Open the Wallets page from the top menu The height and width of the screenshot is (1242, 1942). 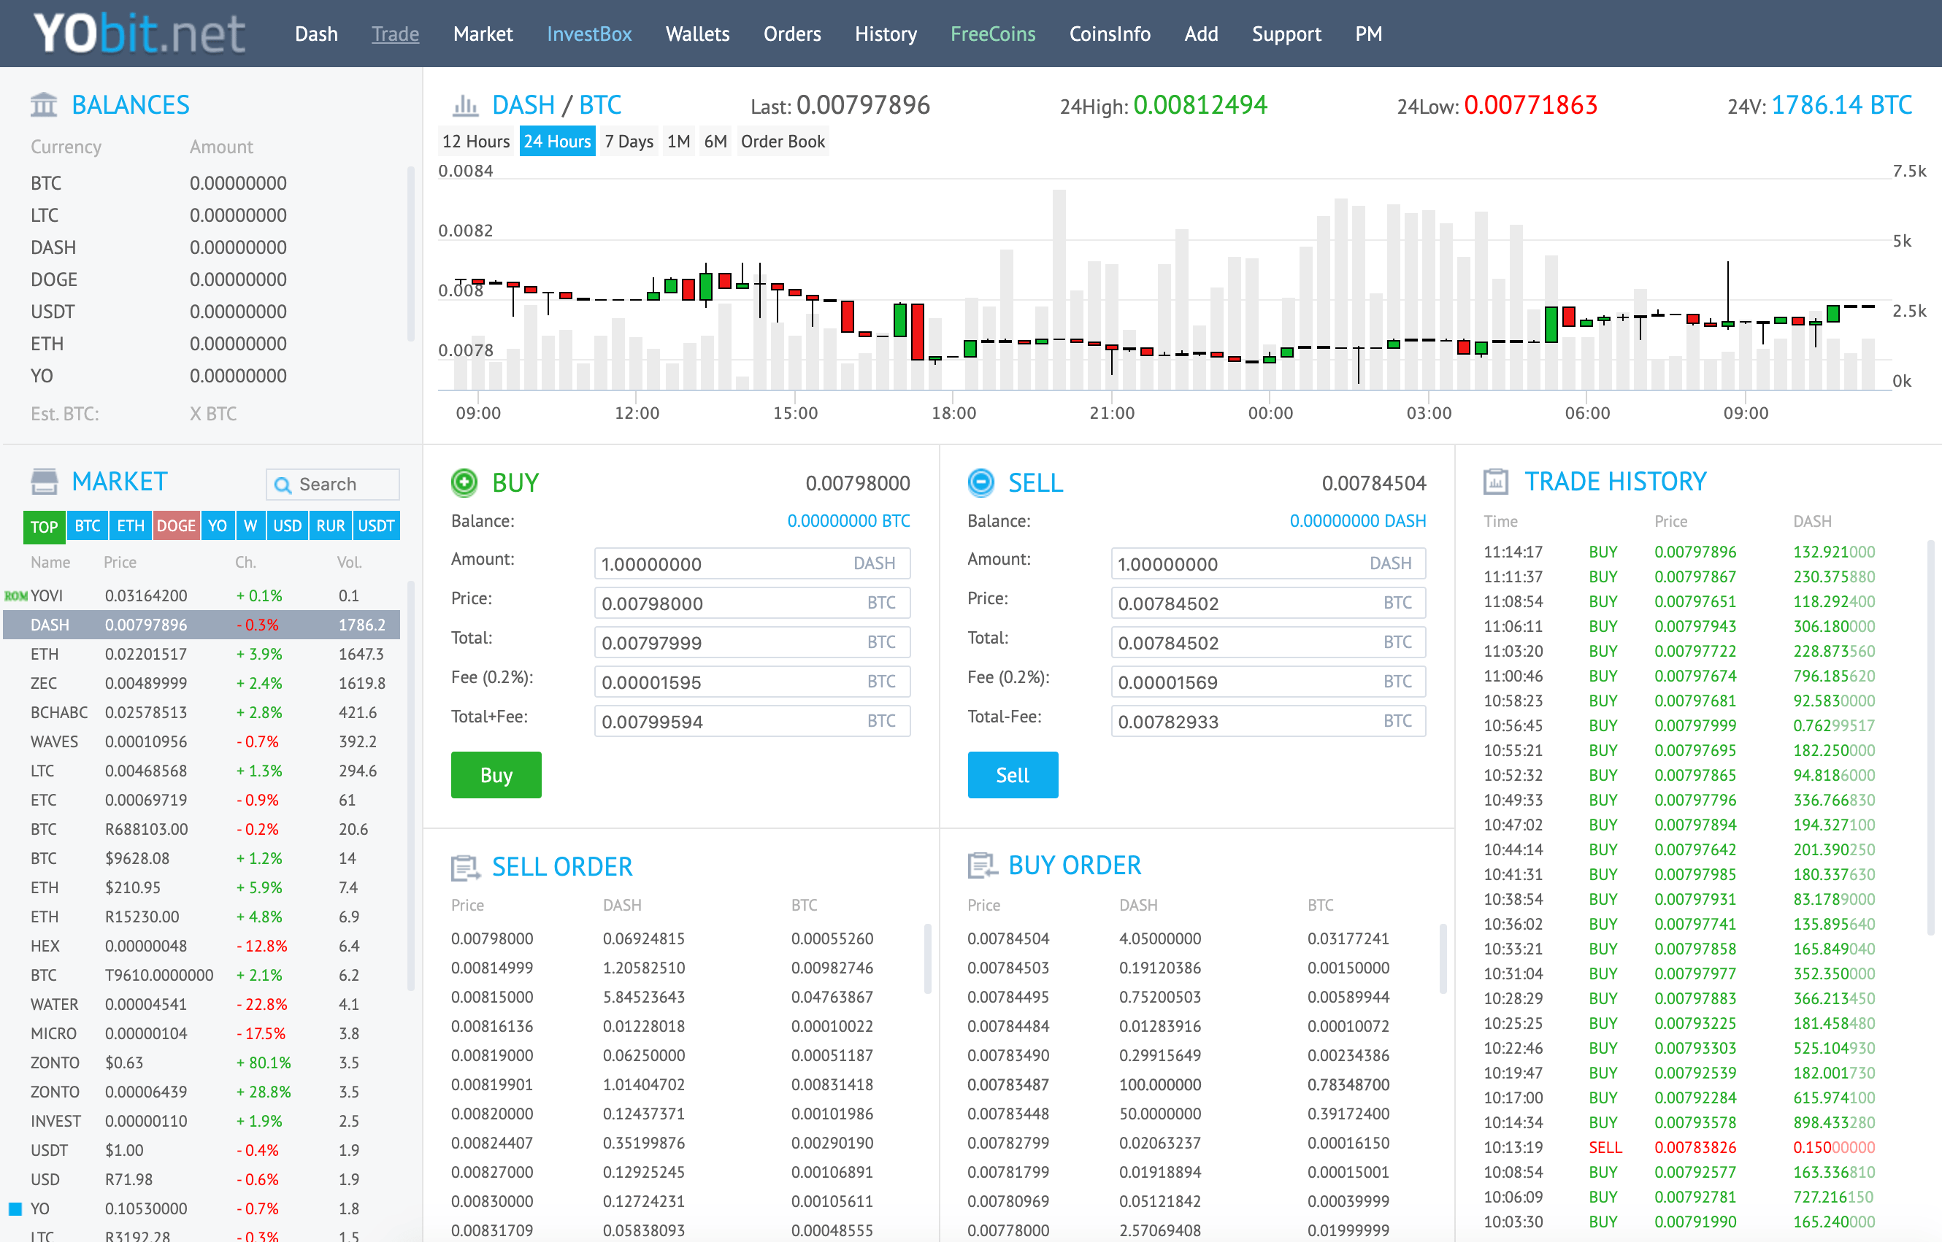pos(697,34)
